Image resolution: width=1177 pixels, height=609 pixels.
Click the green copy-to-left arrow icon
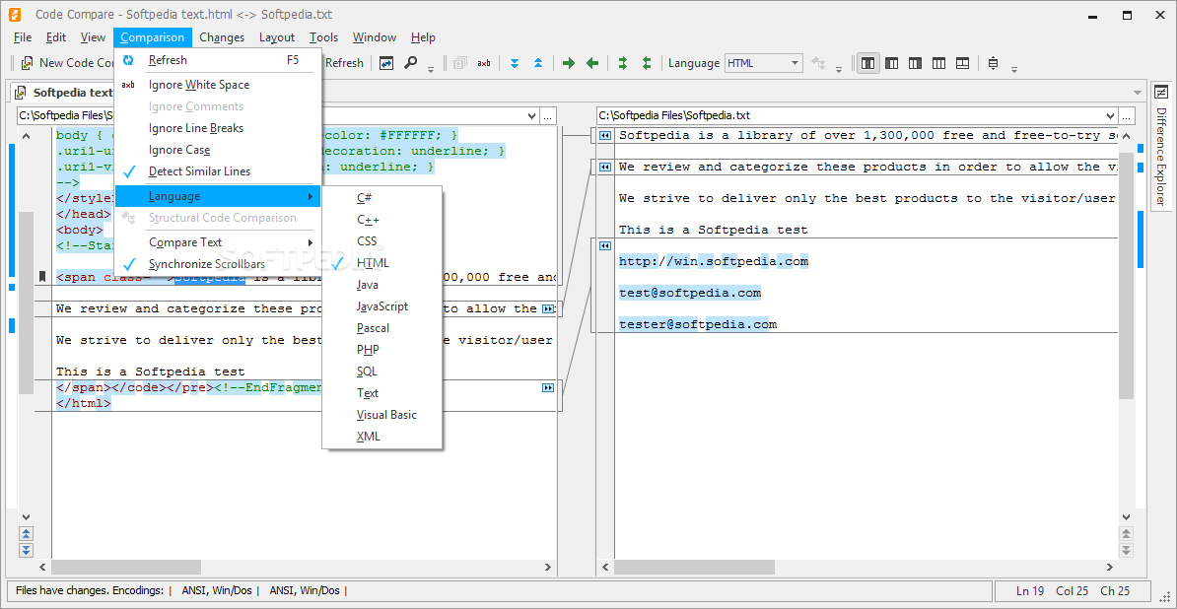(x=592, y=63)
